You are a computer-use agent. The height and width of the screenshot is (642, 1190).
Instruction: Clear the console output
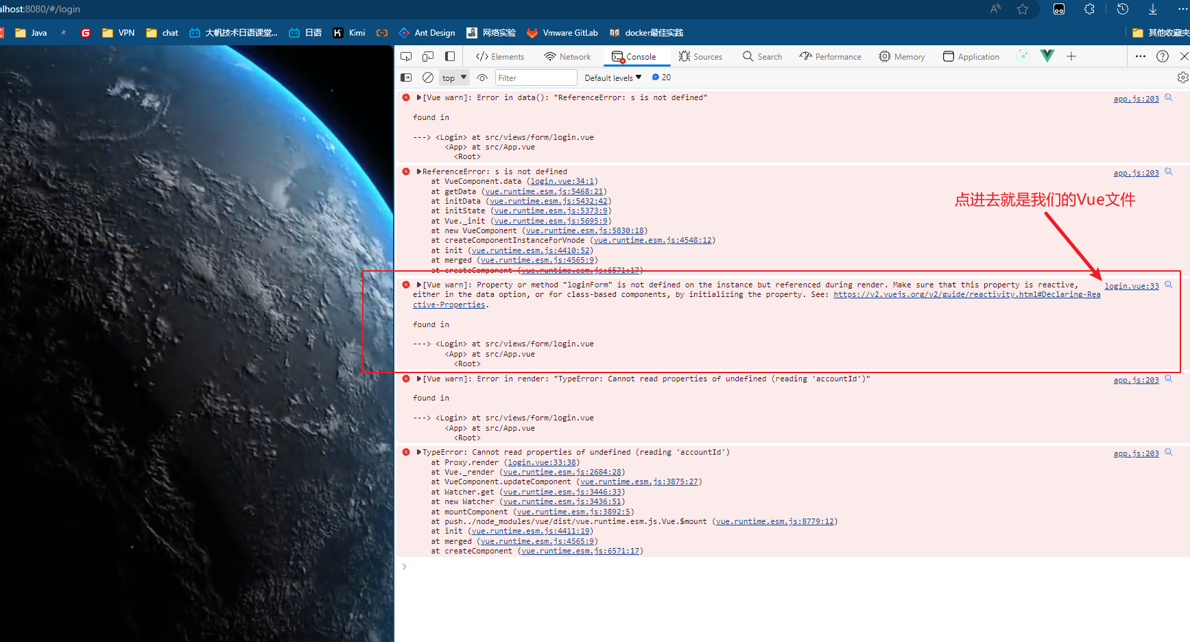[428, 78]
